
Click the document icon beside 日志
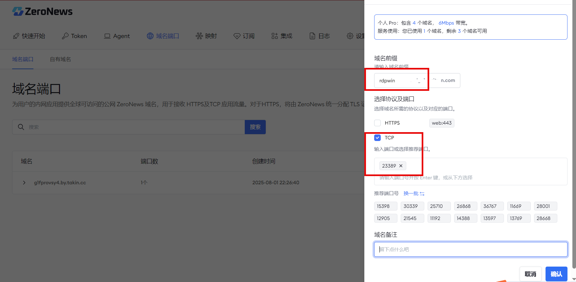pos(312,36)
